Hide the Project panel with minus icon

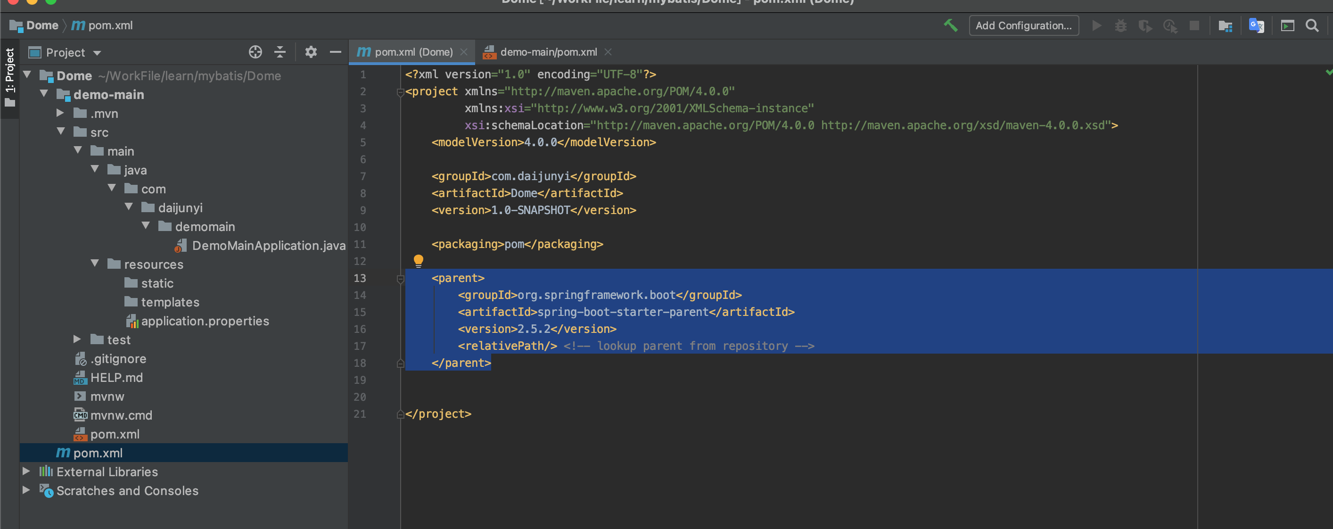point(335,52)
